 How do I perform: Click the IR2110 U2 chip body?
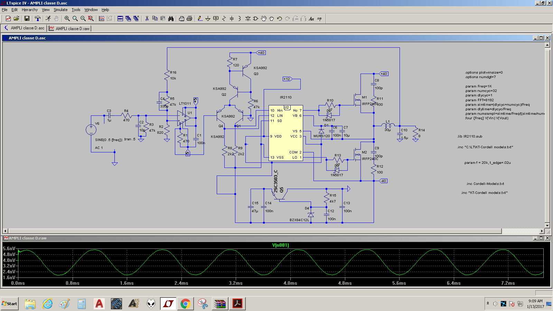(286, 133)
